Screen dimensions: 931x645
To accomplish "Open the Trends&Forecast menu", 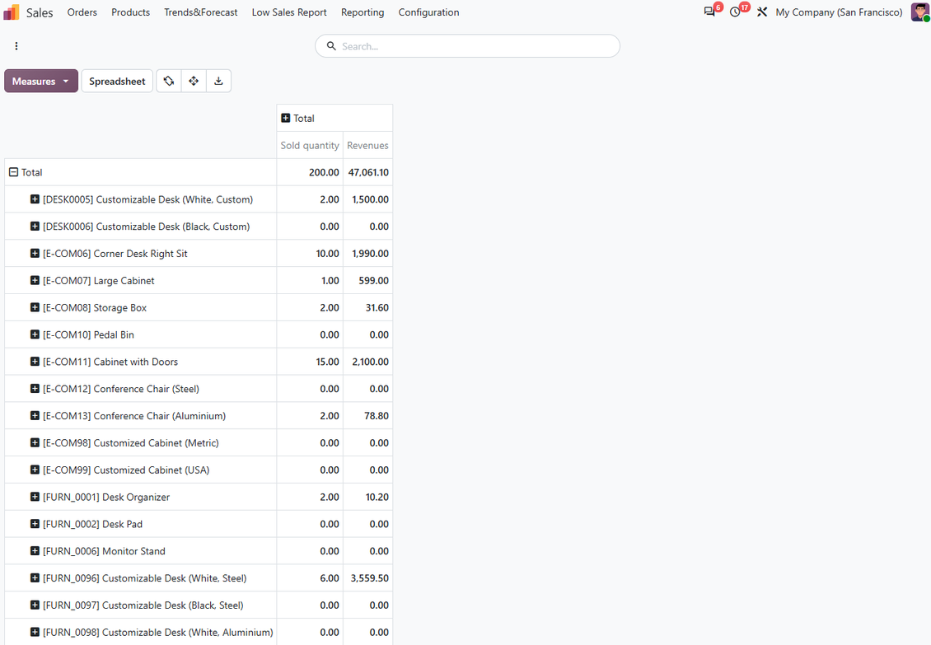I will click(x=201, y=12).
